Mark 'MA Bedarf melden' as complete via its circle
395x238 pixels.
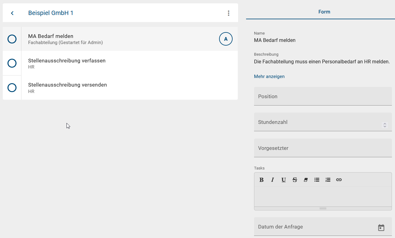[x=12, y=39]
